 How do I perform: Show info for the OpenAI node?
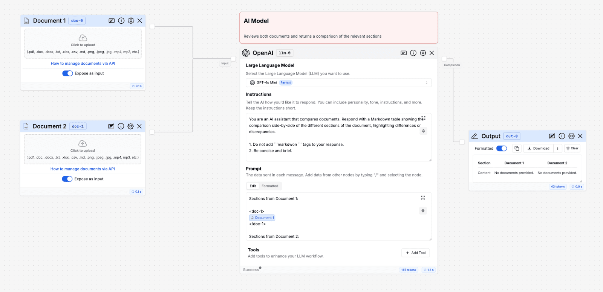413,53
